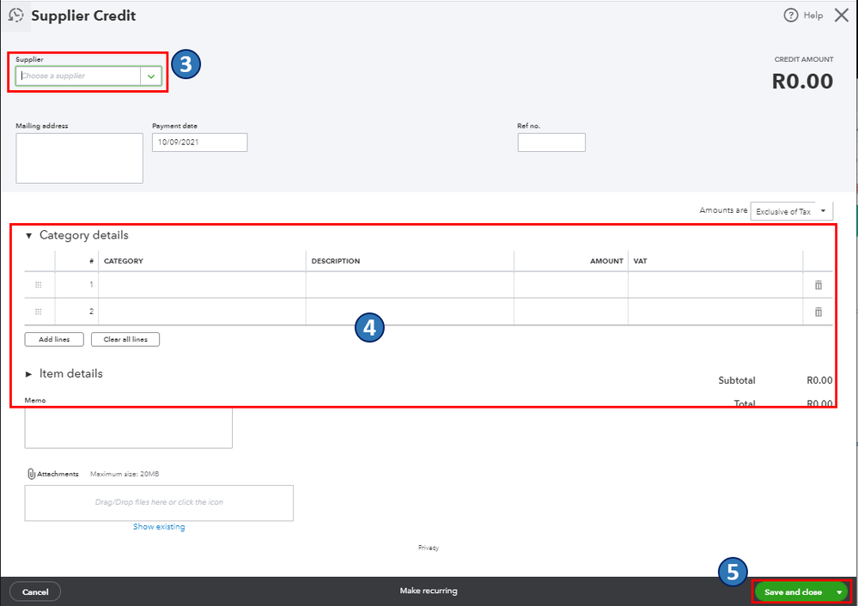Click the DESCRIPTION column header
This screenshot has height=606, width=858.
tap(336, 261)
